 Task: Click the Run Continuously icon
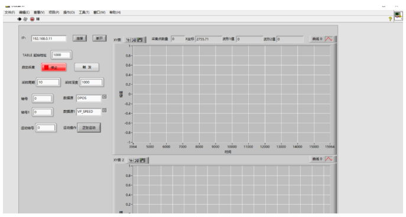click(25, 19)
